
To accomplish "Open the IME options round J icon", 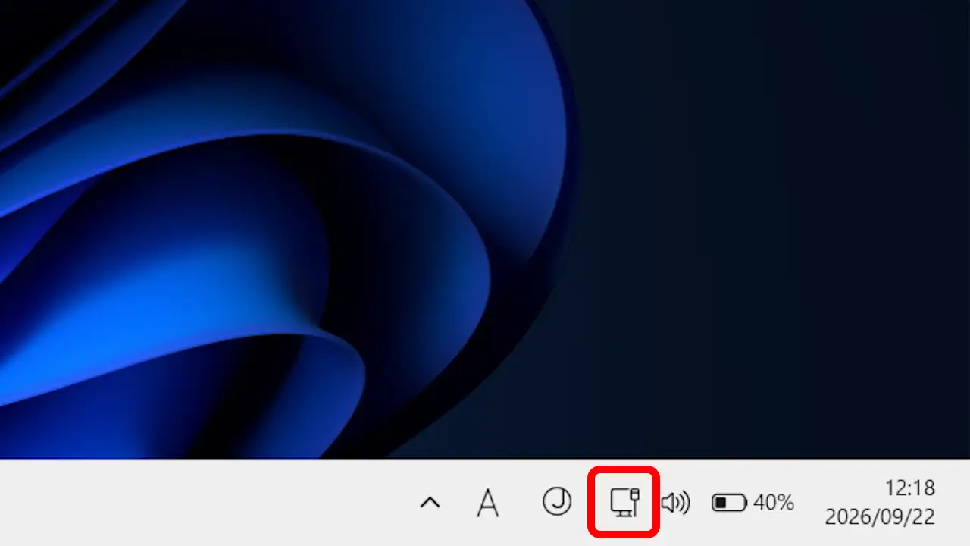I will [x=557, y=502].
